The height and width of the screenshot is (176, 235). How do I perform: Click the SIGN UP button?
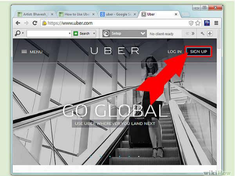tap(199, 52)
